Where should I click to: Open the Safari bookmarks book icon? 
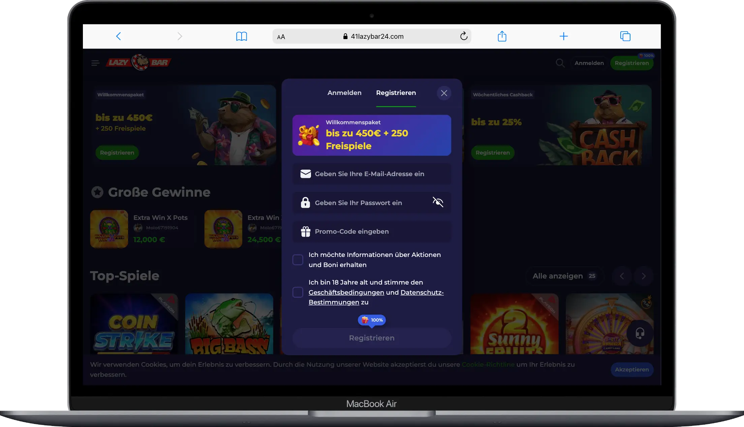(241, 36)
